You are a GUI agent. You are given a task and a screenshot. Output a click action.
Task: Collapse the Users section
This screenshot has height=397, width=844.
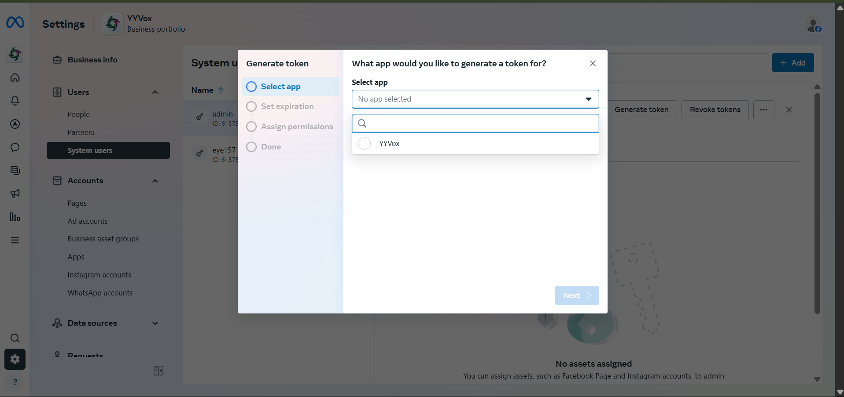pyautogui.click(x=155, y=92)
